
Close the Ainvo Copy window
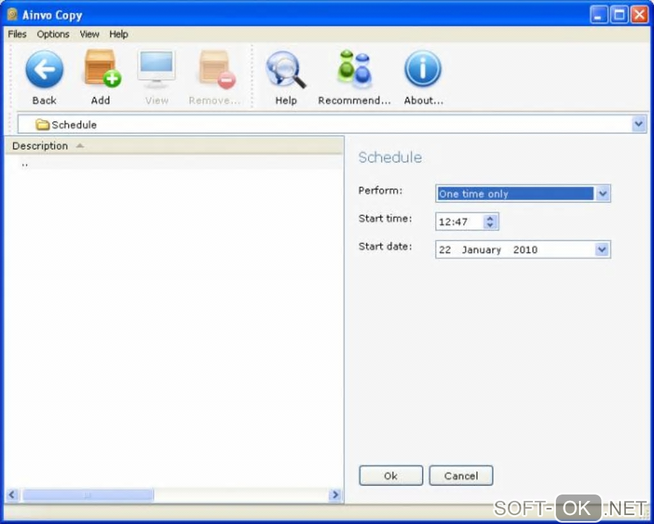pyautogui.click(x=639, y=15)
